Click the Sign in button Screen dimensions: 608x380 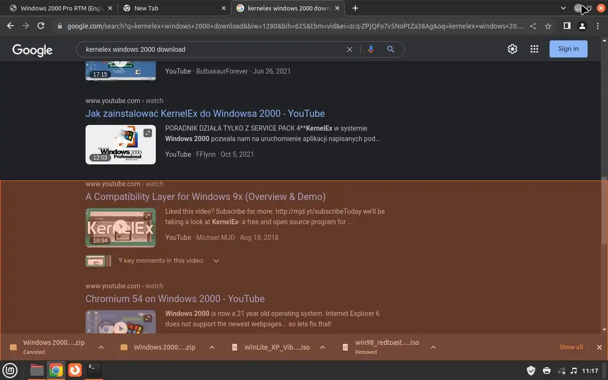point(569,49)
